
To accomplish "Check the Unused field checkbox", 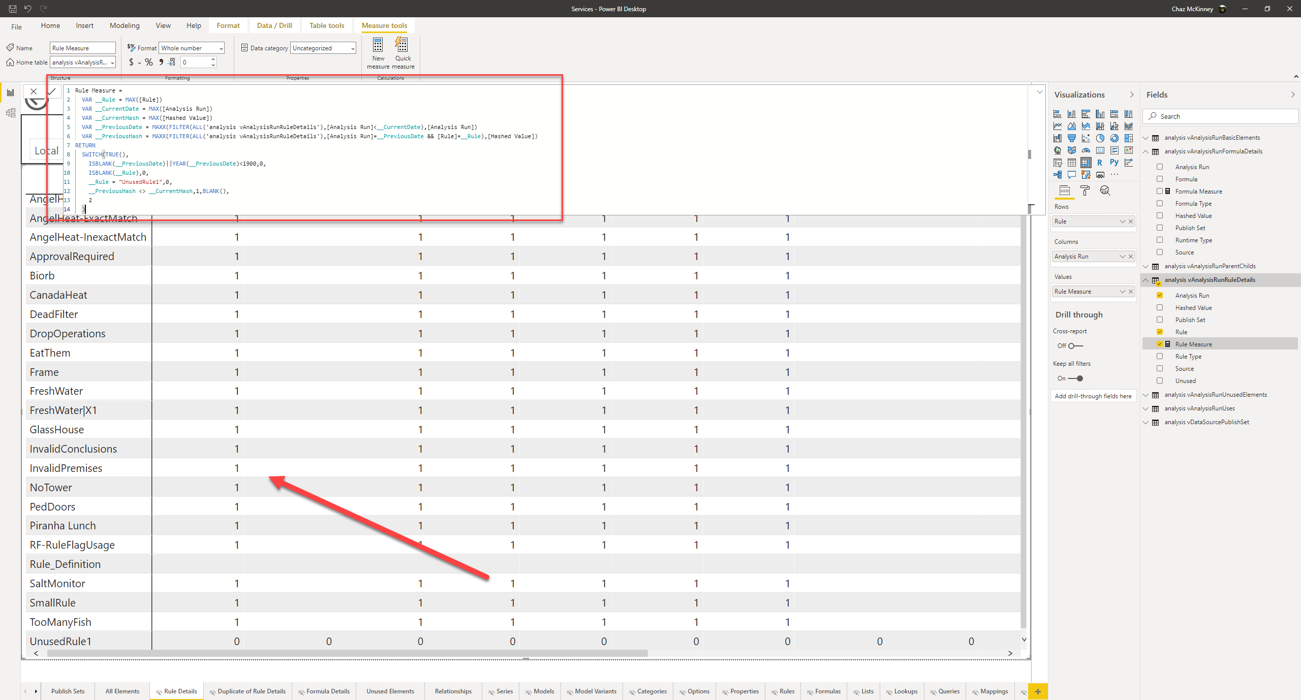I will click(x=1160, y=380).
